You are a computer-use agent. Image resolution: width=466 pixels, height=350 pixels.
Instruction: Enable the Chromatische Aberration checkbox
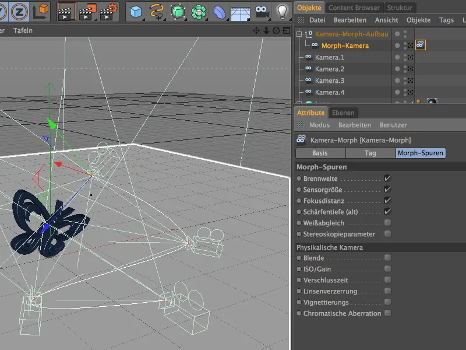(387, 313)
